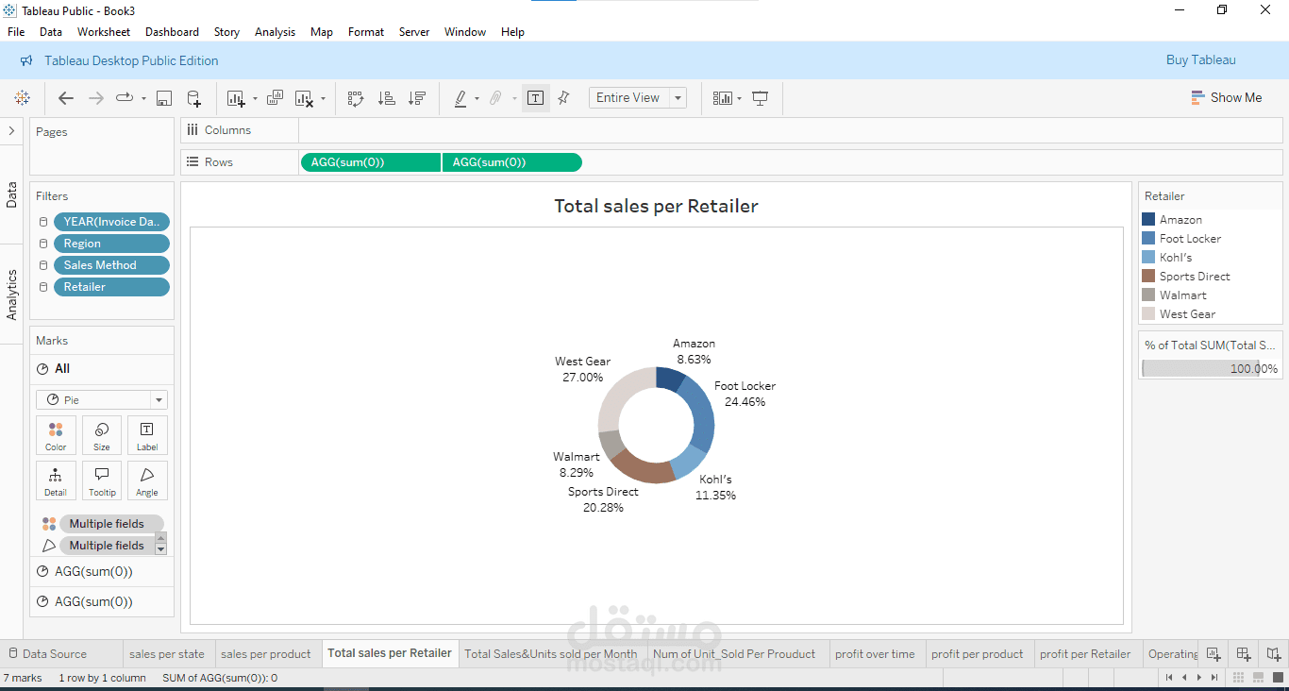Screen dimensions: 1289x691
Task: Click the New Data Source icon
Action: tap(193, 98)
